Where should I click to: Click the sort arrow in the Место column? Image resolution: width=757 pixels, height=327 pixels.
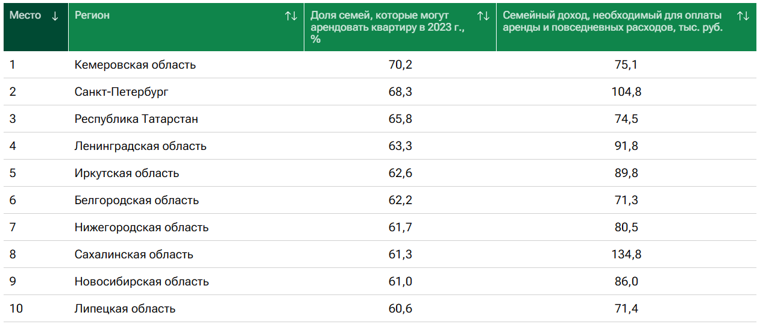[55, 16]
